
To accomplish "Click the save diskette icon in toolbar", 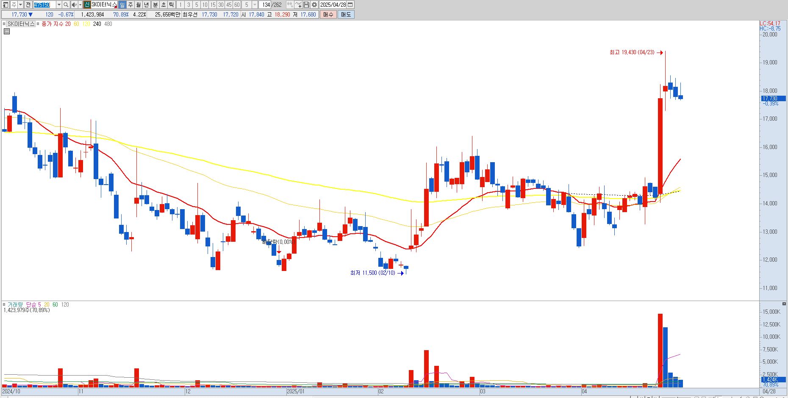I will (x=306, y=5).
